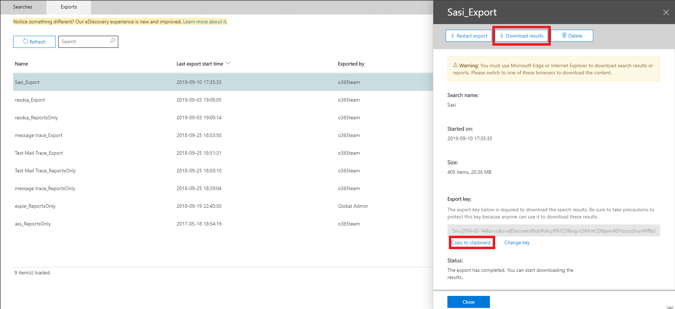This screenshot has width=675, height=309.
Task: Close the Sasi_Export panel with X
Action: [x=666, y=12]
